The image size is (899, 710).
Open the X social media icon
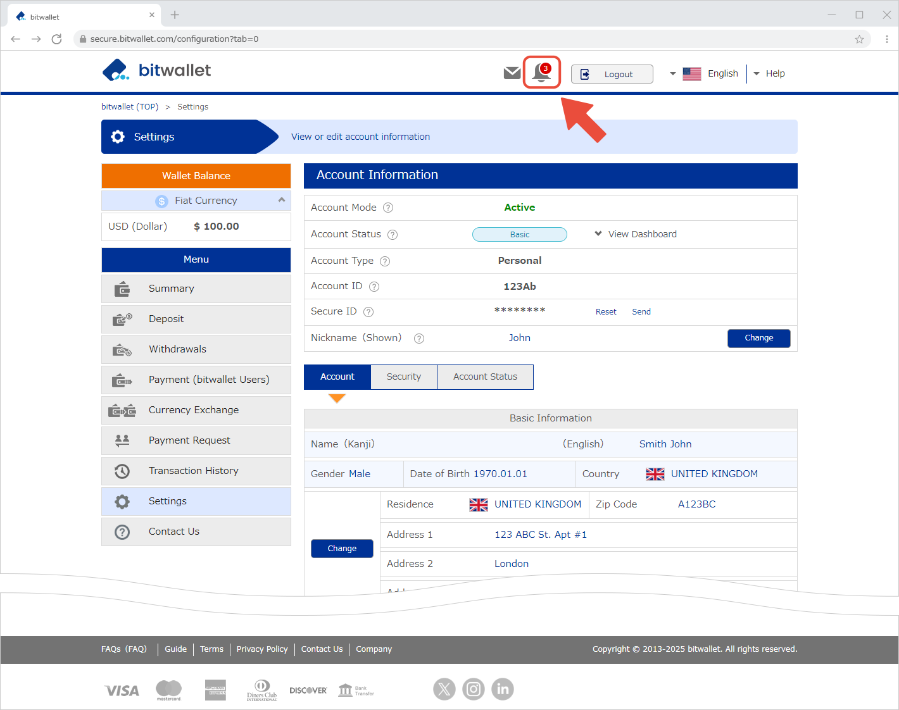click(x=444, y=689)
